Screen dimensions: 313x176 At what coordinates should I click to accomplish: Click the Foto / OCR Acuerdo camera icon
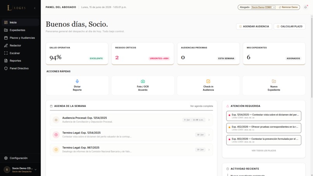pos(143,81)
